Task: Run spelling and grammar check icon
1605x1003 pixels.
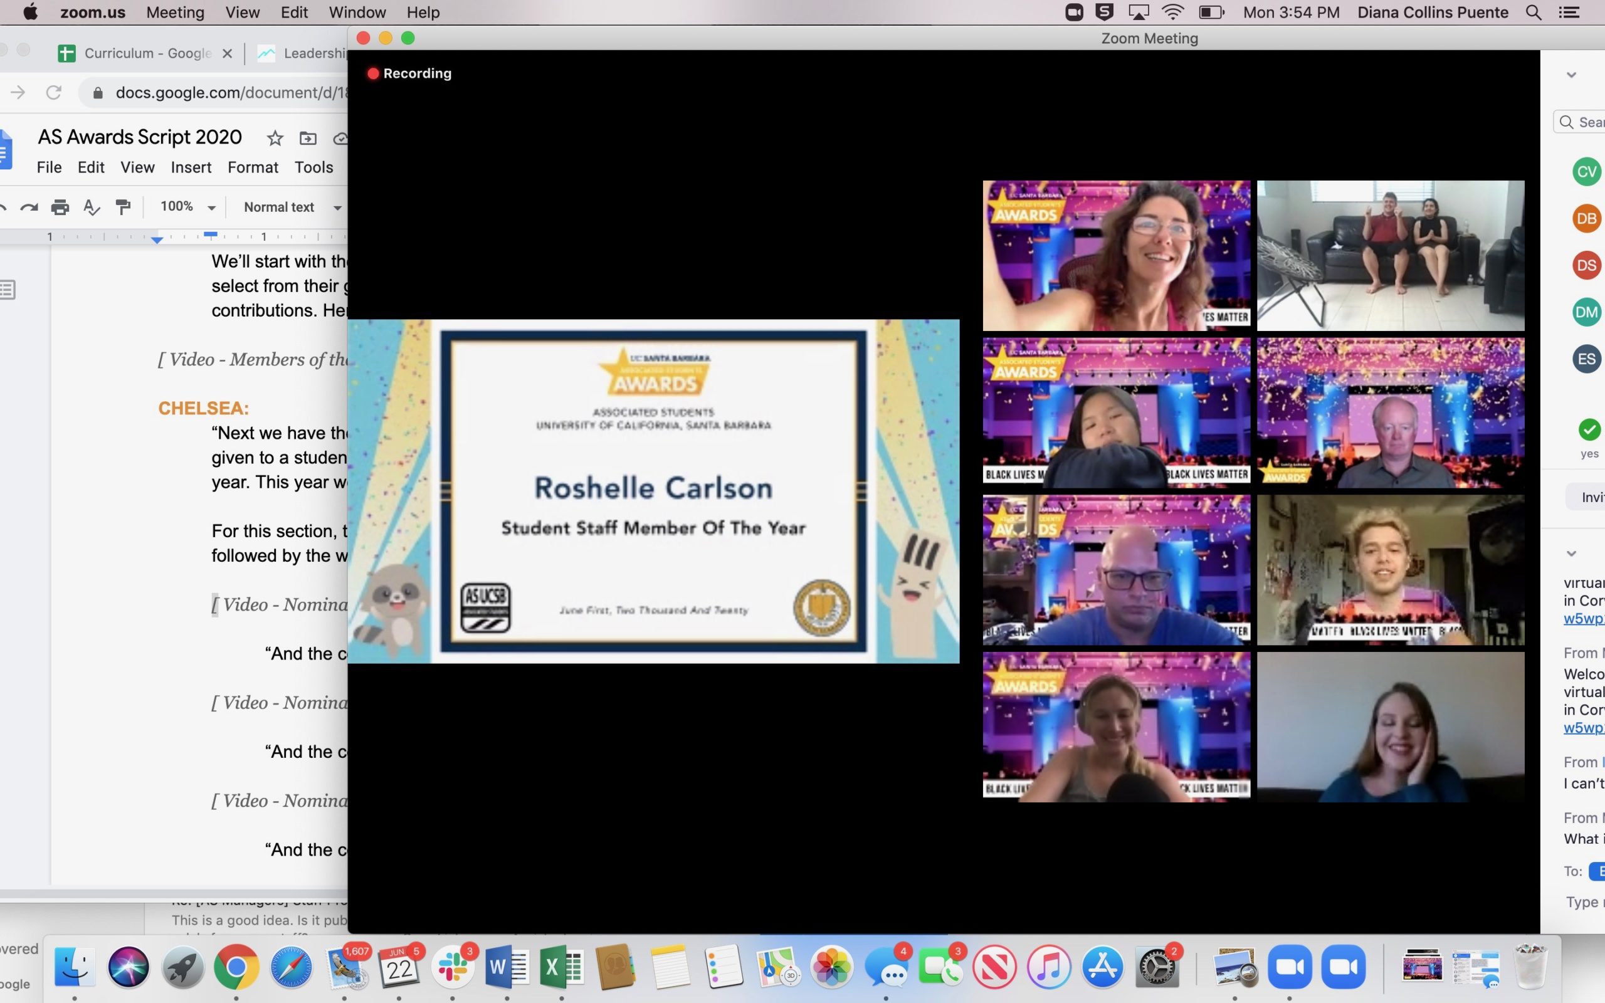Action: point(92,207)
